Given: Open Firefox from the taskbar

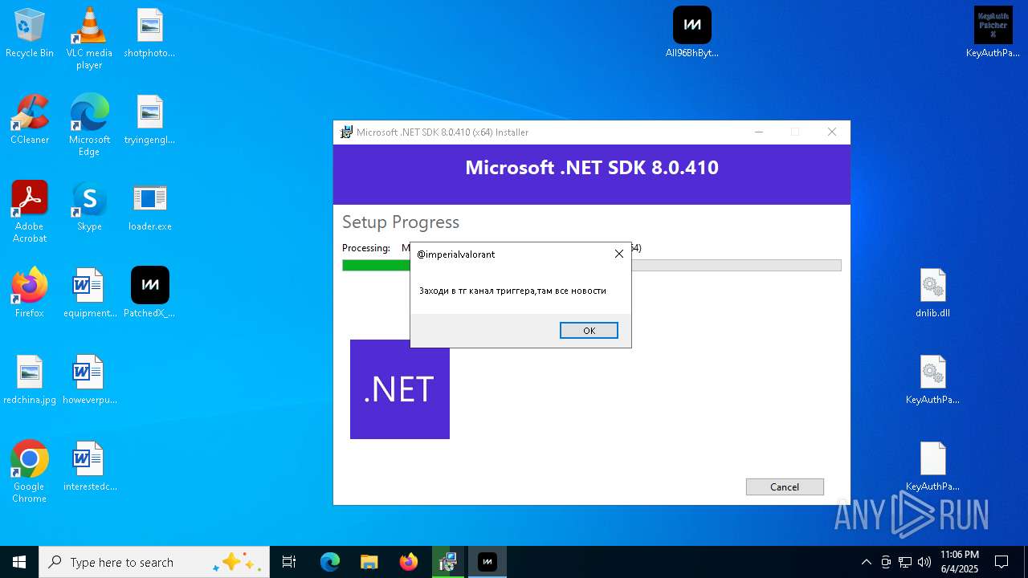Looking at the screenshot, I should pyautogui.click(x=409, y=562).
